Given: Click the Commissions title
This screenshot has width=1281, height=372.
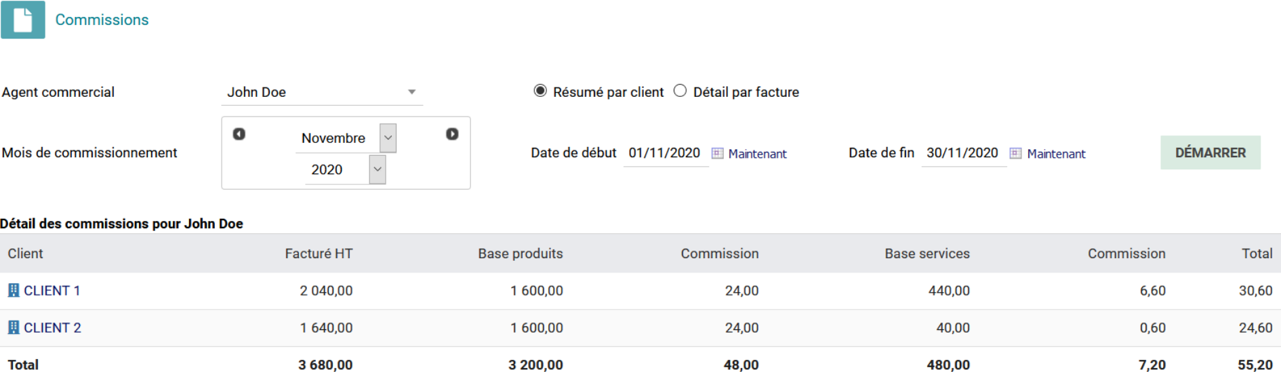Looking at the screenshot, I should 102,20.
